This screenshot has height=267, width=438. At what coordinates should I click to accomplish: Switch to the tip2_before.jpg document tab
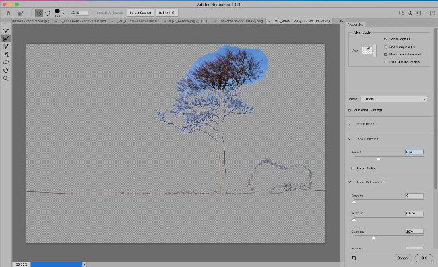(x=189, y=21)
